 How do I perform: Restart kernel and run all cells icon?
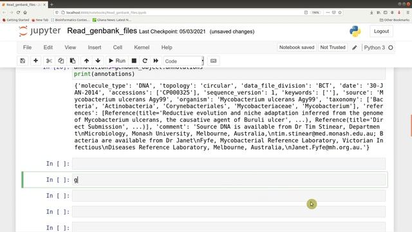[156, 61]
